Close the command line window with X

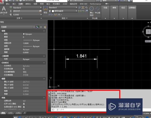(49, 93)
